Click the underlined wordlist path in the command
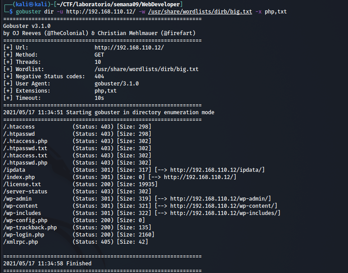 click(200, 11)
